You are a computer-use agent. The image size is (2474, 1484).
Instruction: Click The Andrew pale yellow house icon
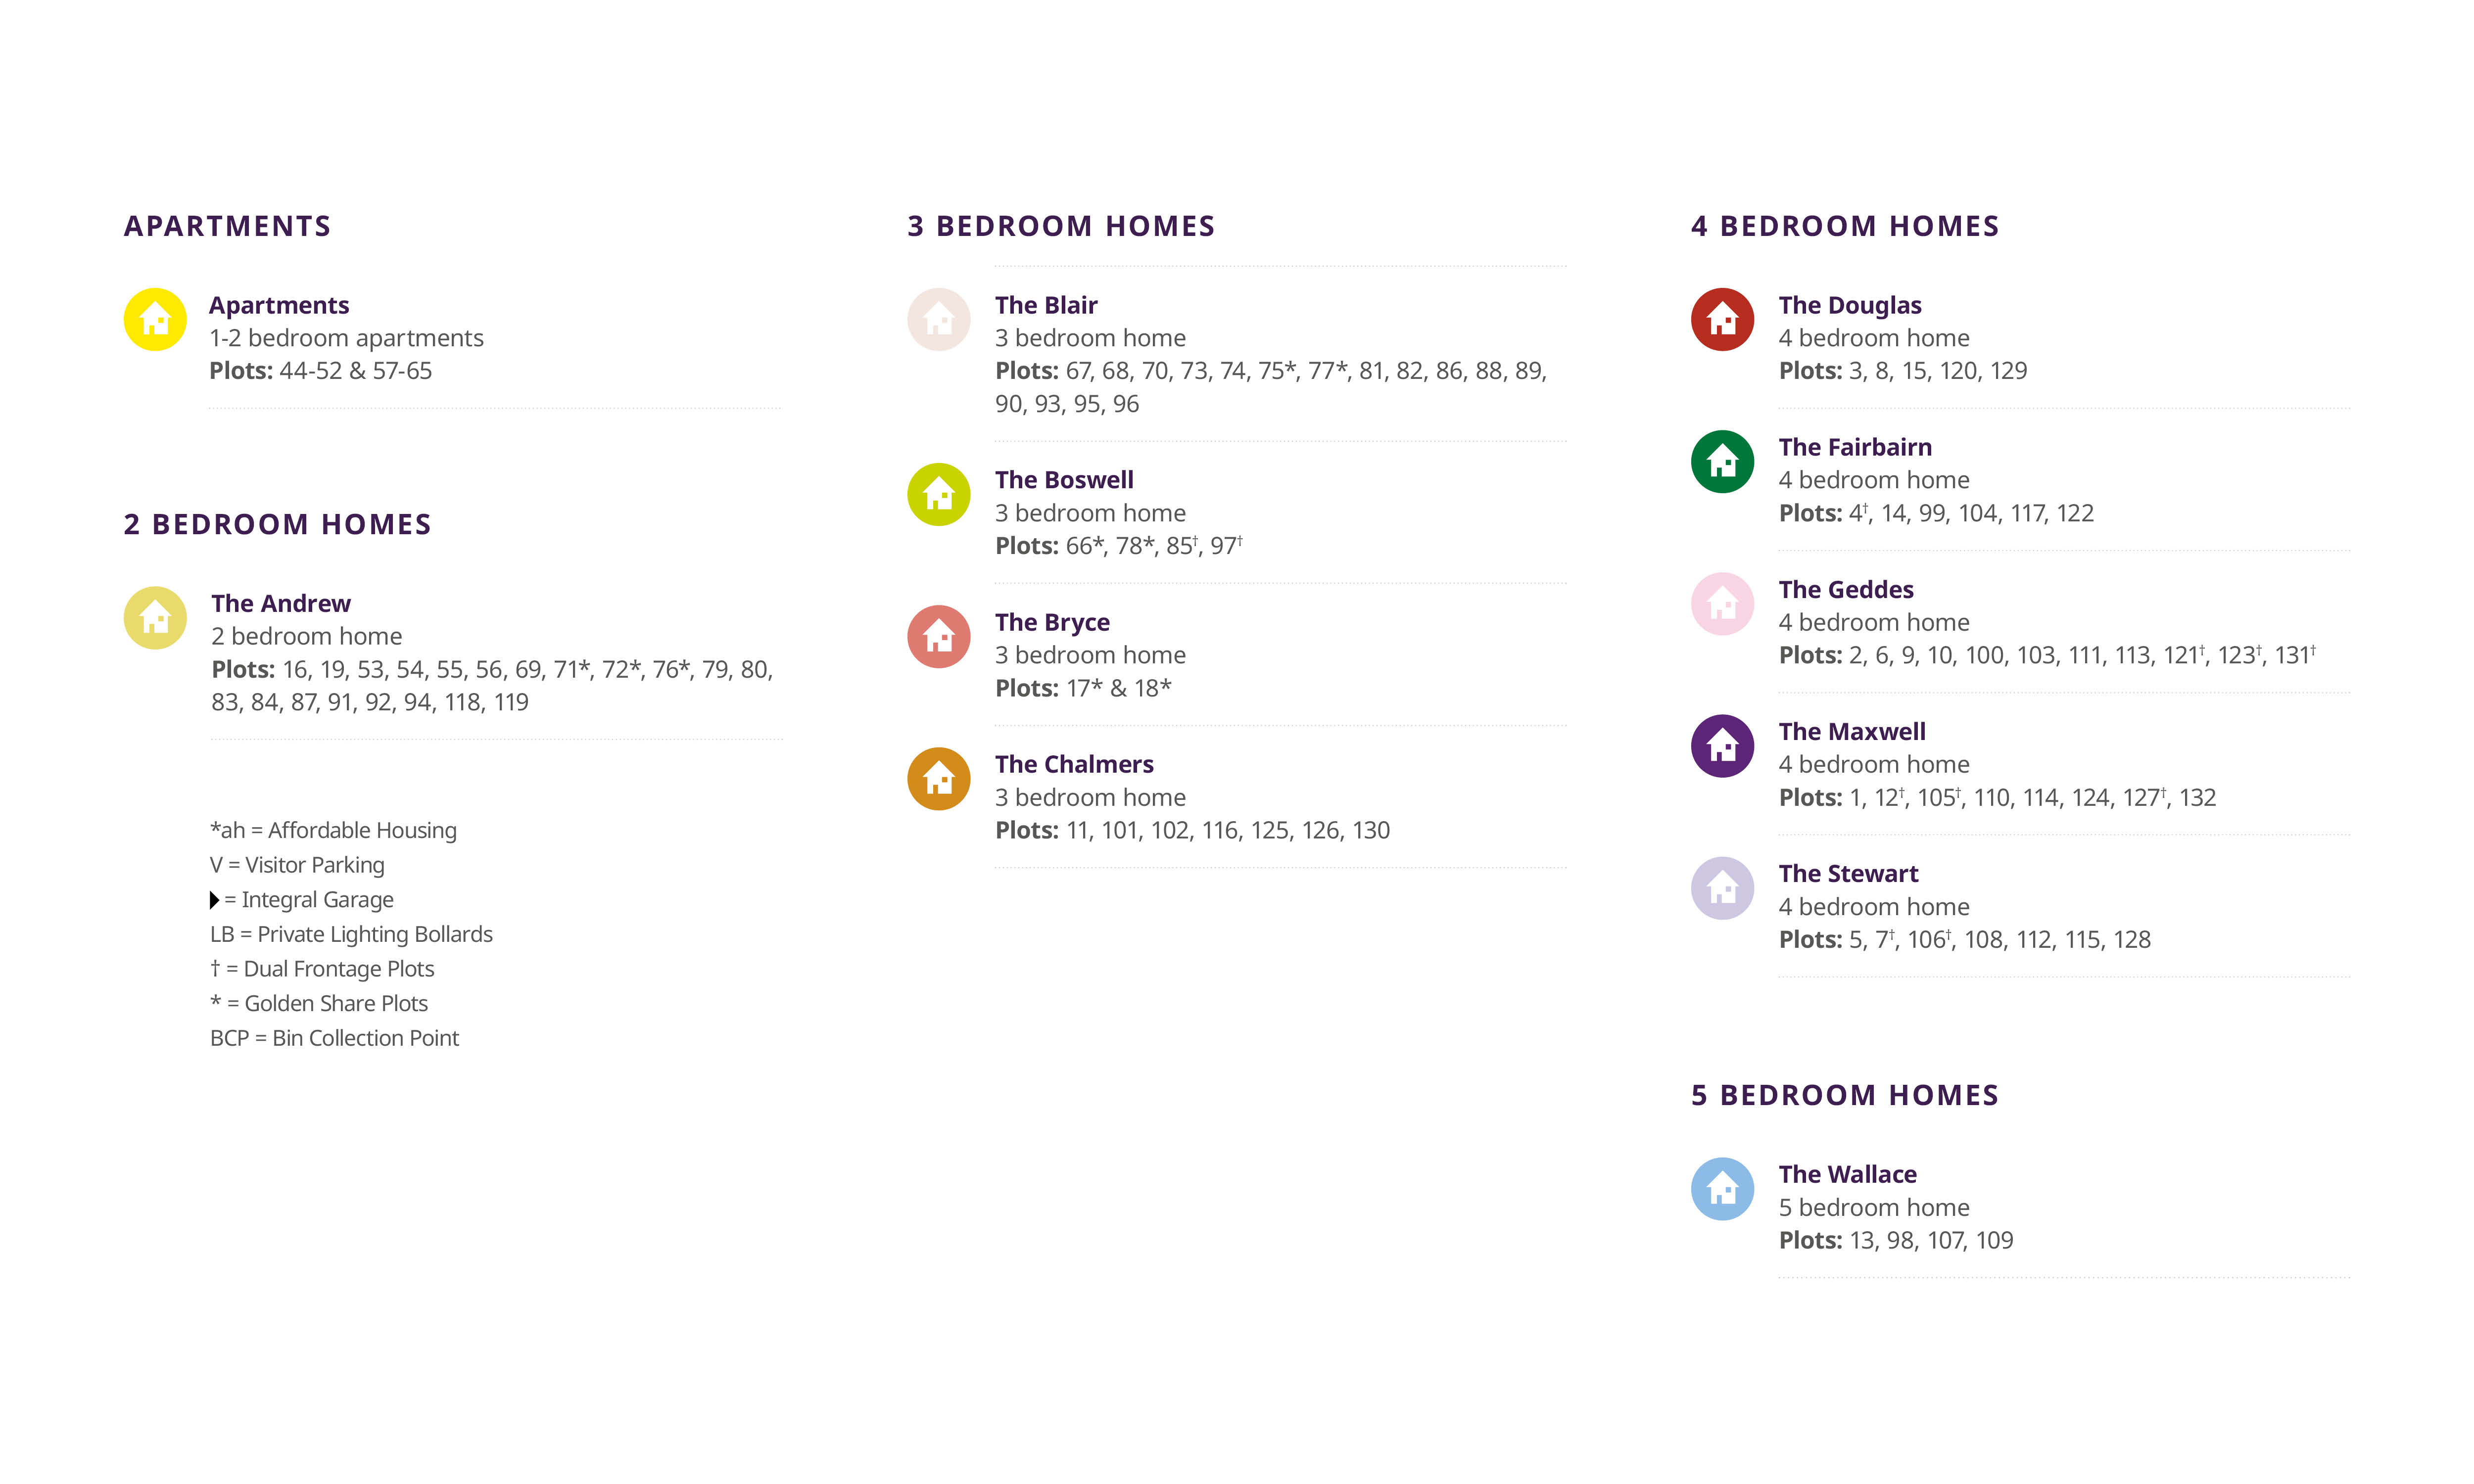[155, 618]
